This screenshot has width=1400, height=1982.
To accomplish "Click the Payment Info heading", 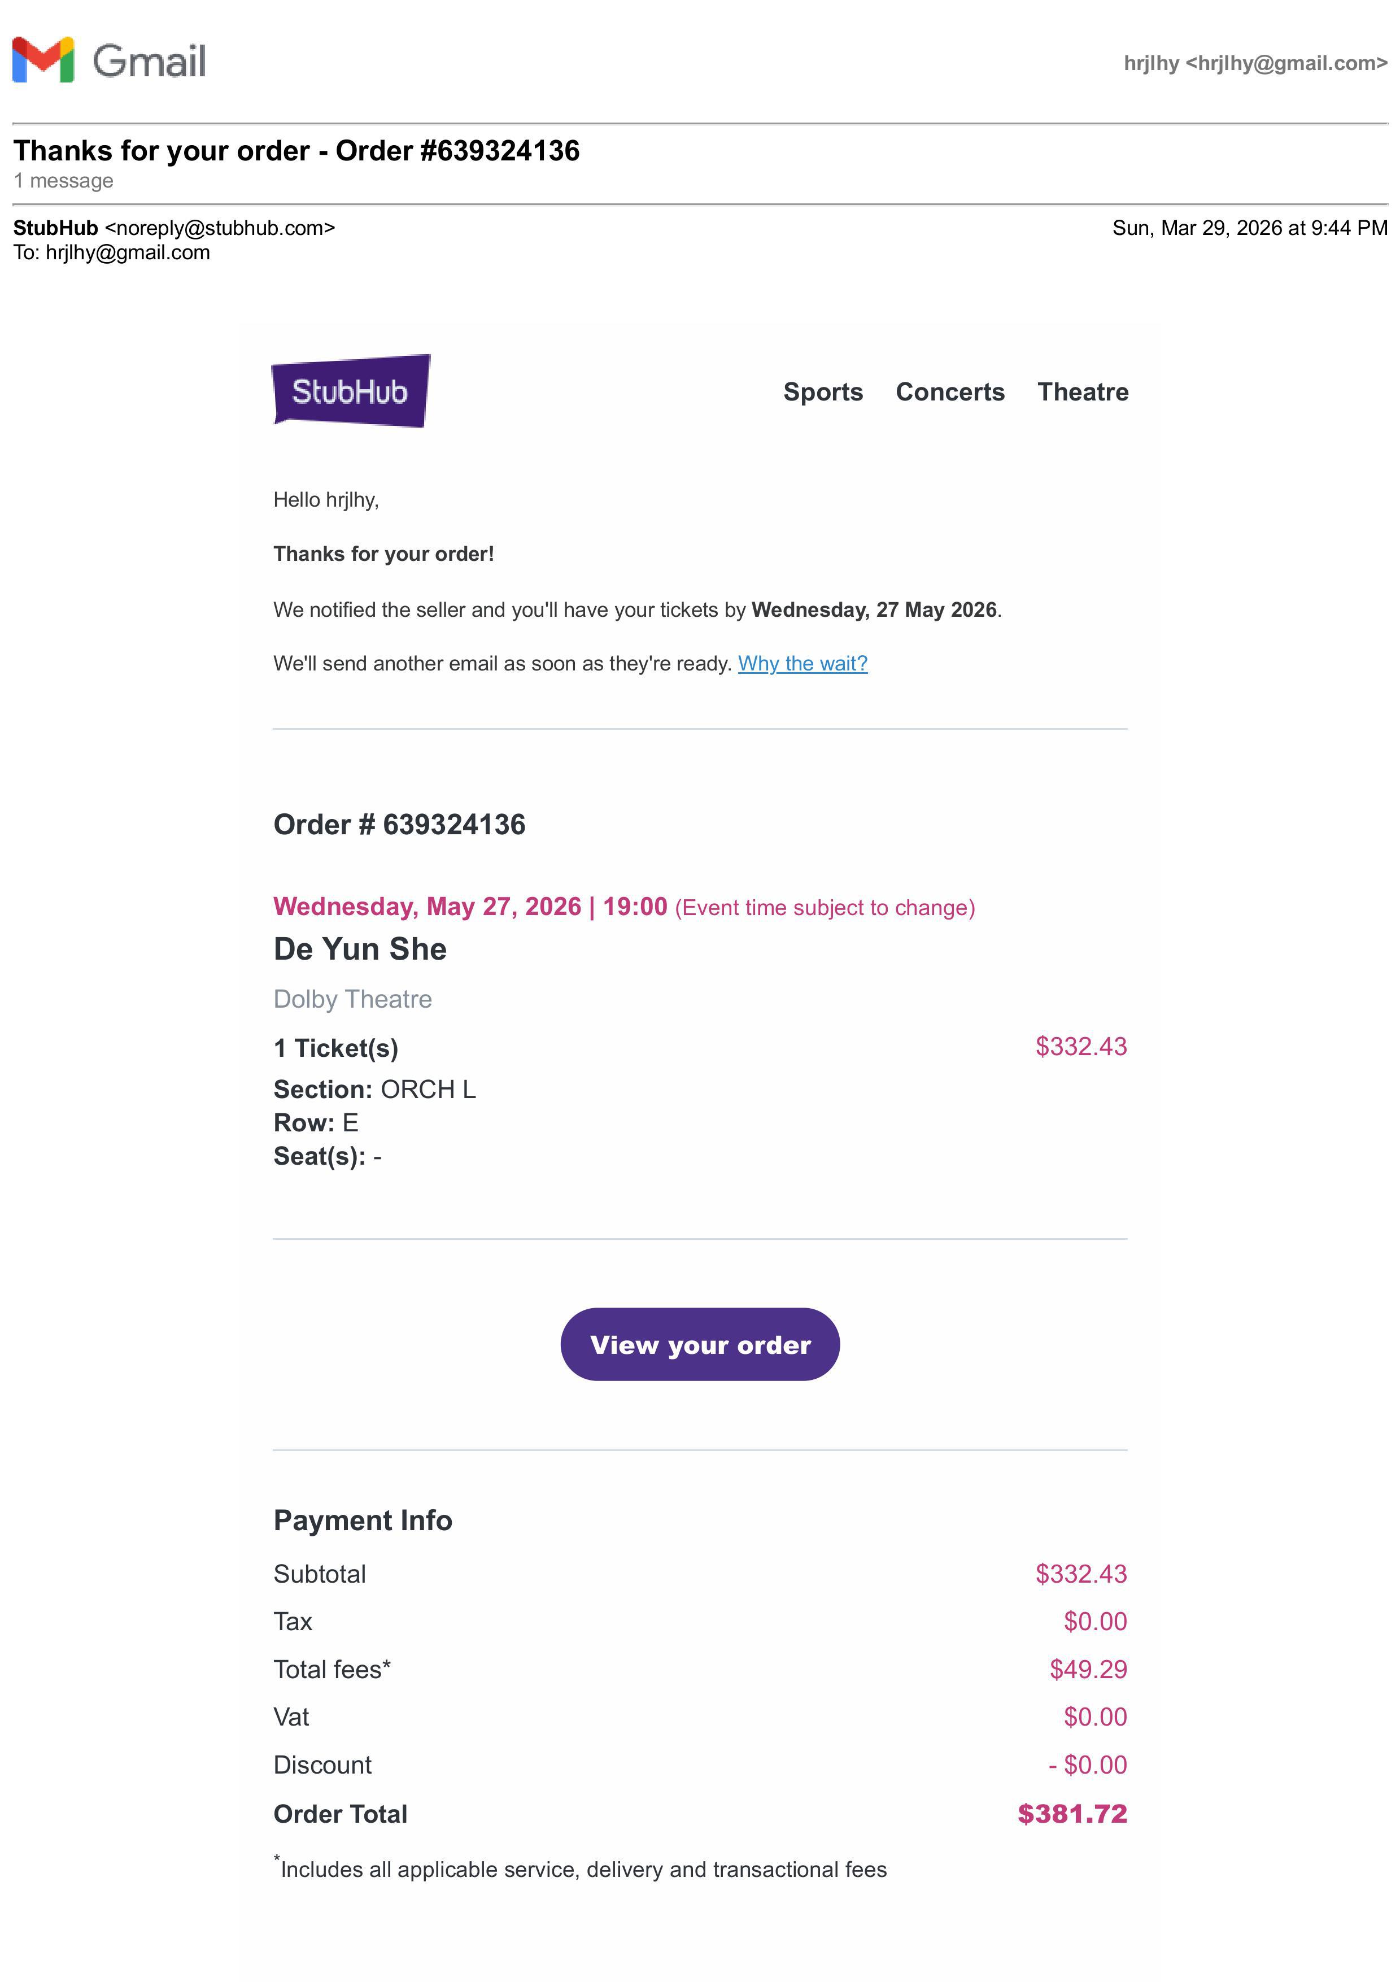I will 363,1520.
